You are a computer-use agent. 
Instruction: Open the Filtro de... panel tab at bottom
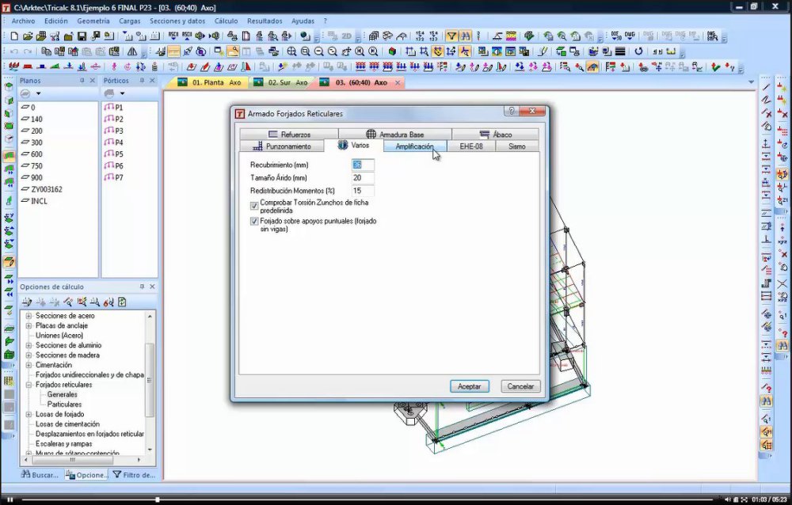click(134, 475)
